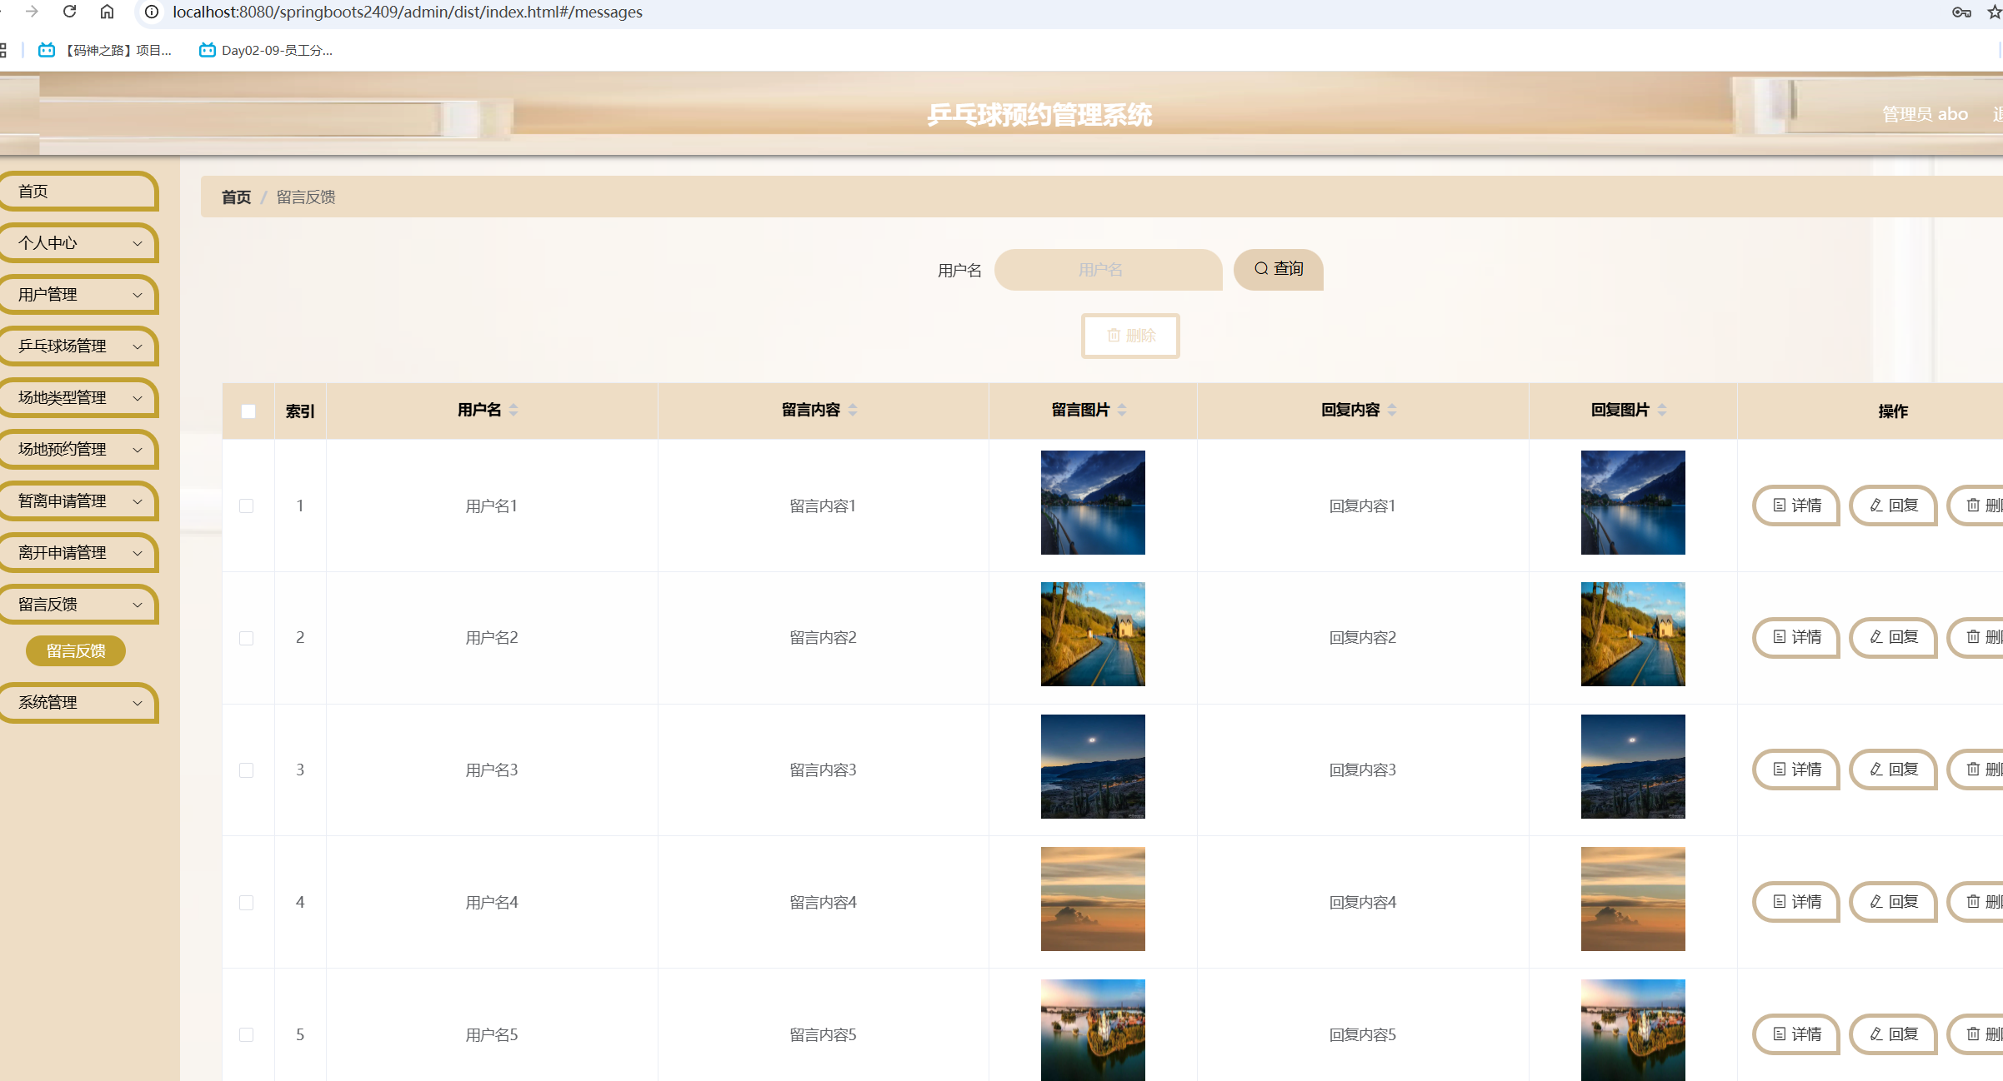
Task: Click the site info icon in the address bar
Action: [x=152, y=12]
